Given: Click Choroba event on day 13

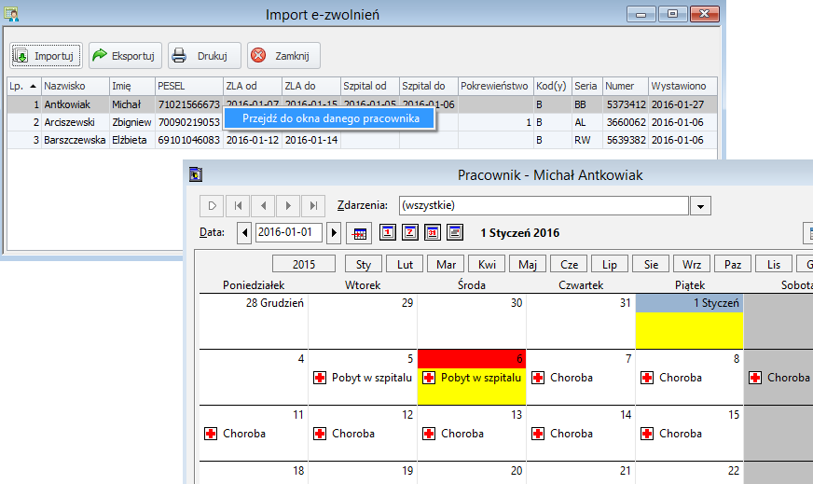Looking at the screenshot, I should 453,434.
